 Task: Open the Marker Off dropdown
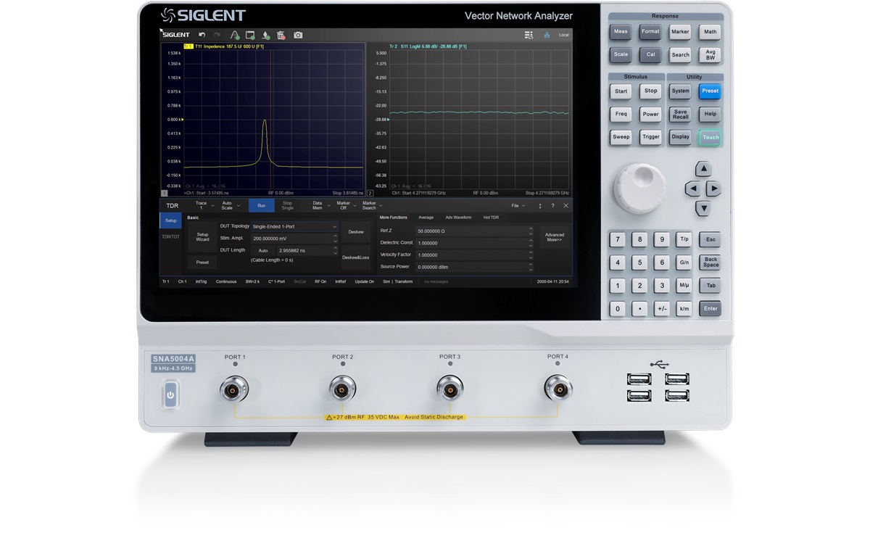[346, 206]
